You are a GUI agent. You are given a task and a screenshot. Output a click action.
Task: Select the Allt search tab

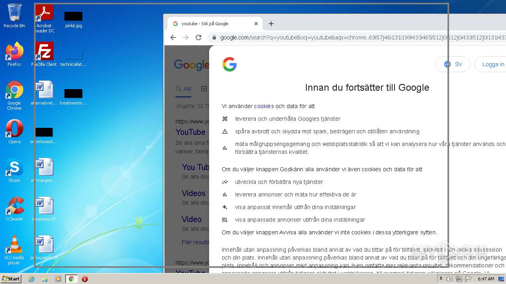184,89
